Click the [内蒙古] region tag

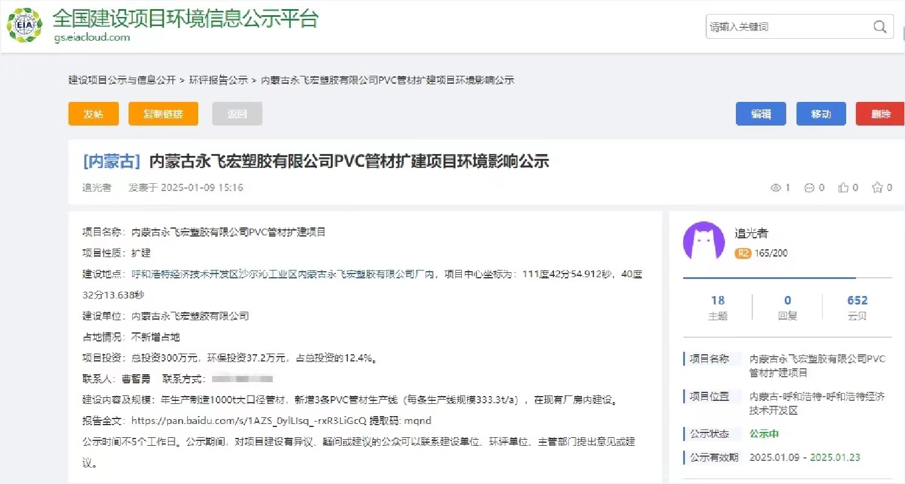pos(112,161)
